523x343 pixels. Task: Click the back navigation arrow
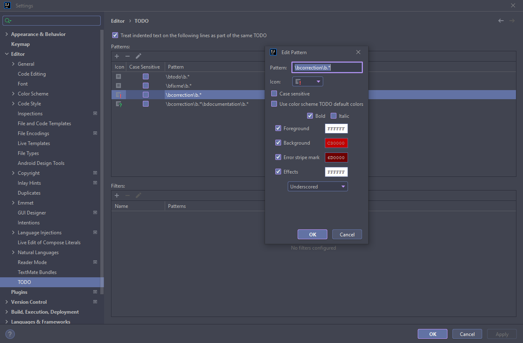(x=501, y=21)
